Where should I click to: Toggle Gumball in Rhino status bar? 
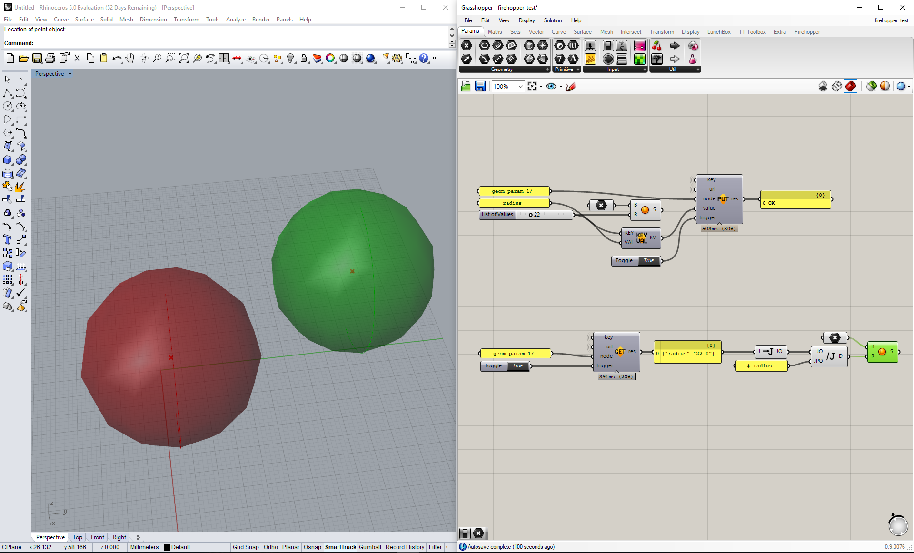click(370, 547)
